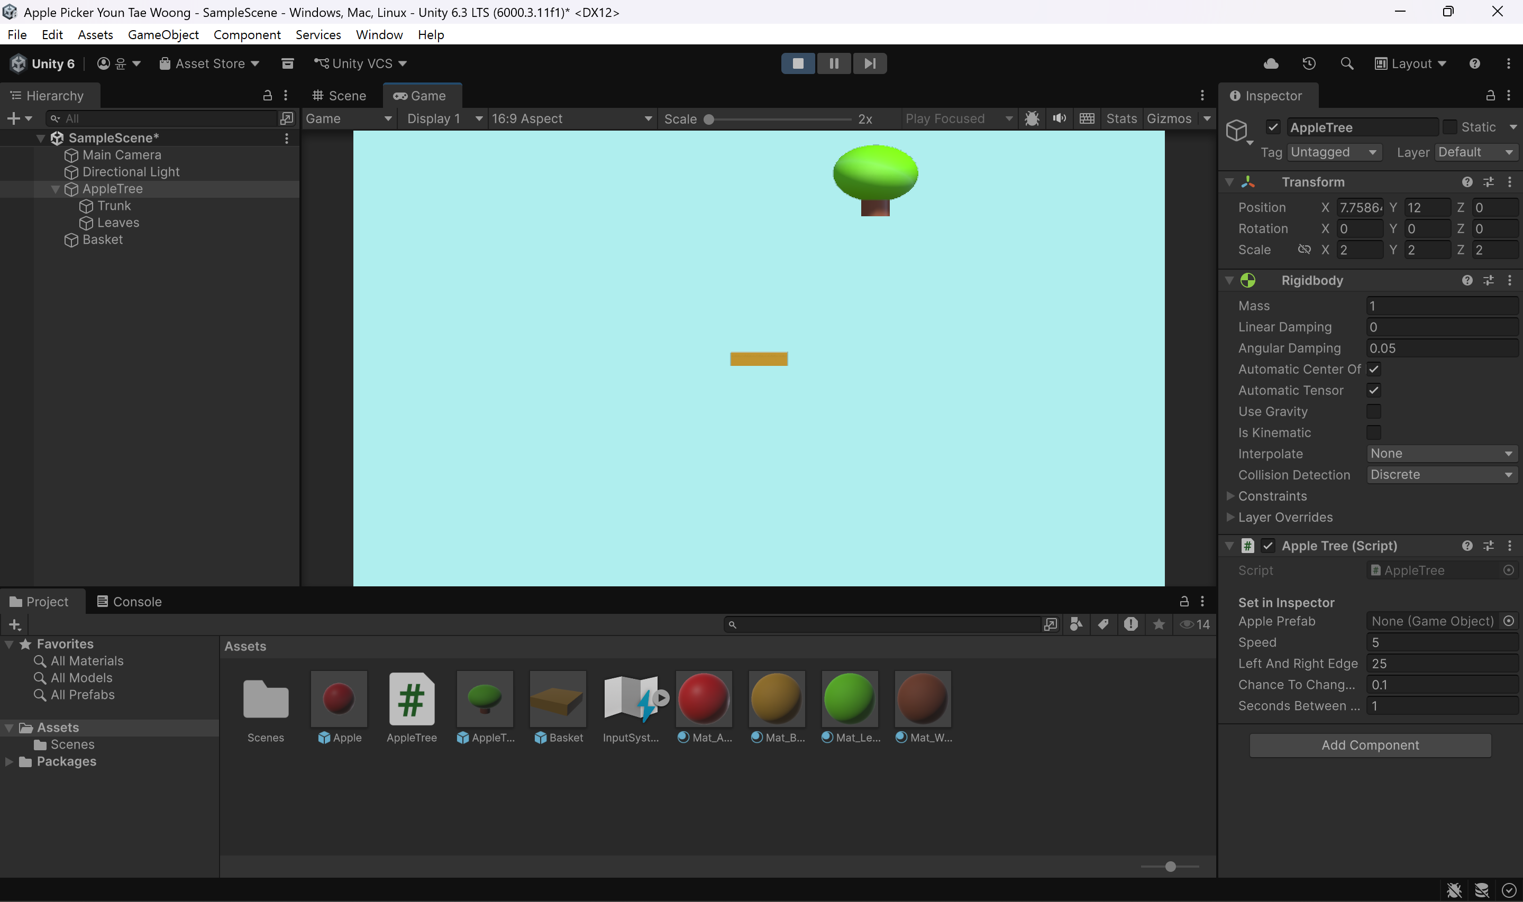Open the 16:9 Aspect dropdown
Viewport: 1523px width, 902px height.
click(x=571, y=118)
